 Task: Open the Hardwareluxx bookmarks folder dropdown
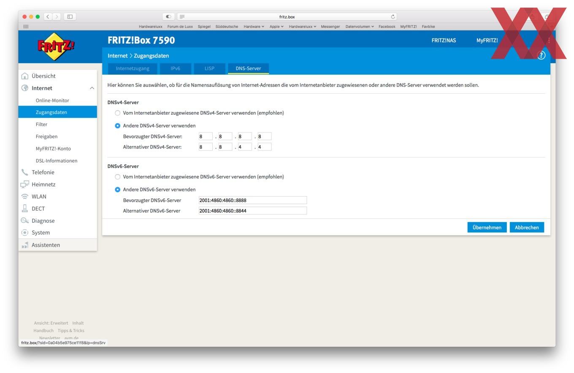pyautogui.click(x=302, y=27)
